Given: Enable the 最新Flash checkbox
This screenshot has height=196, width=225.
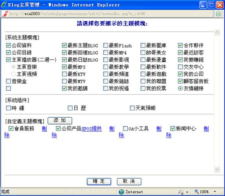Looking at the screenshot, I should pos(106,45).
